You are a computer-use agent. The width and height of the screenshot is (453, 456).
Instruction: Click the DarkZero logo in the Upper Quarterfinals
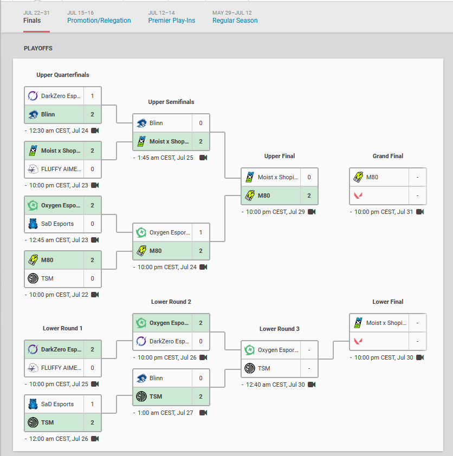pos(33,96)
